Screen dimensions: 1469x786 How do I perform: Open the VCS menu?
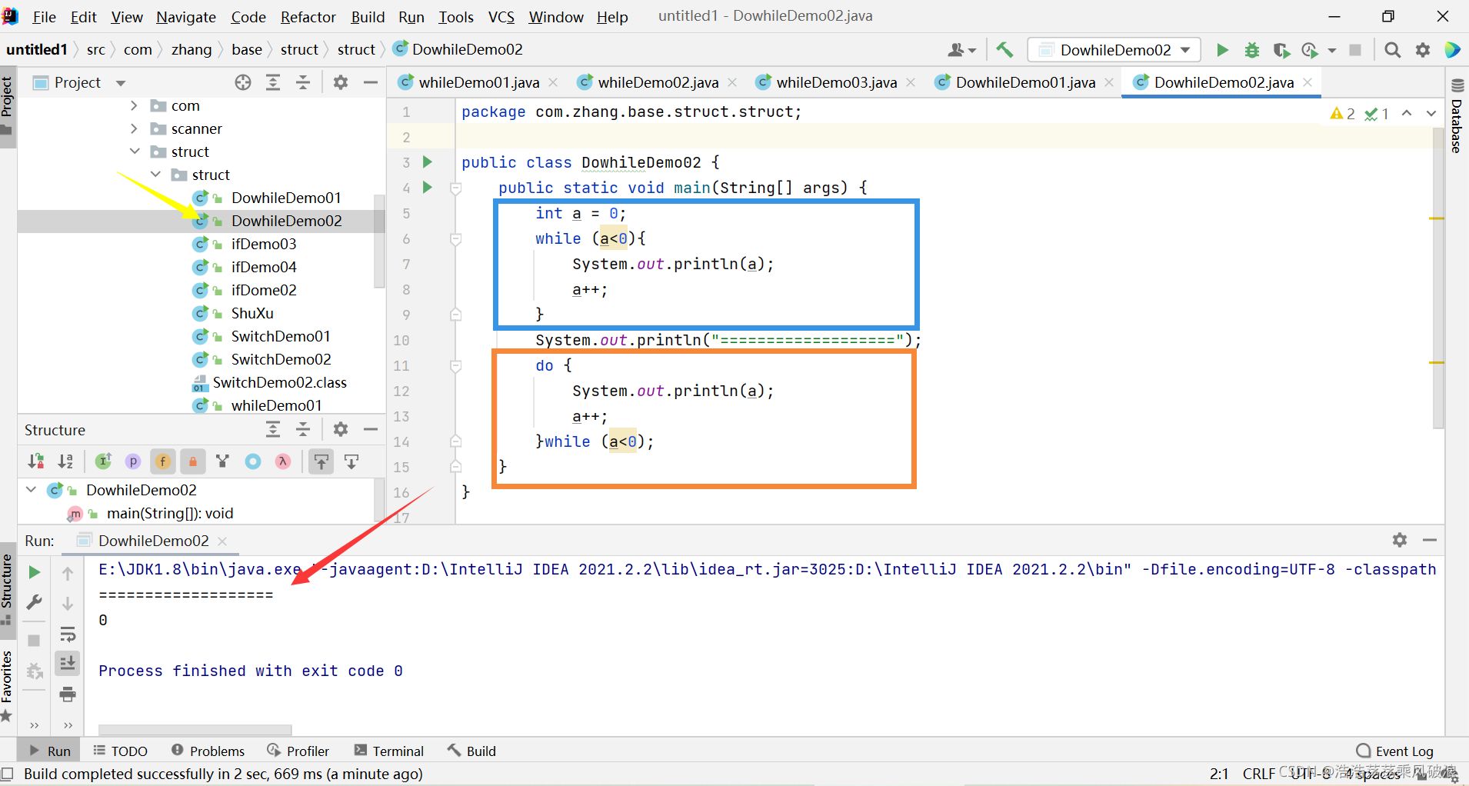point(501,17)
